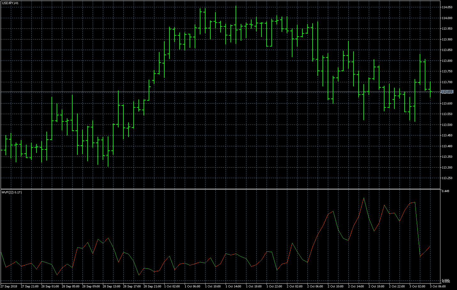Image resolution: width=457 pixels, height=290 pixels.
Task: Click the 2 Oct 10:00 time axis label
Action: [336, 286]
